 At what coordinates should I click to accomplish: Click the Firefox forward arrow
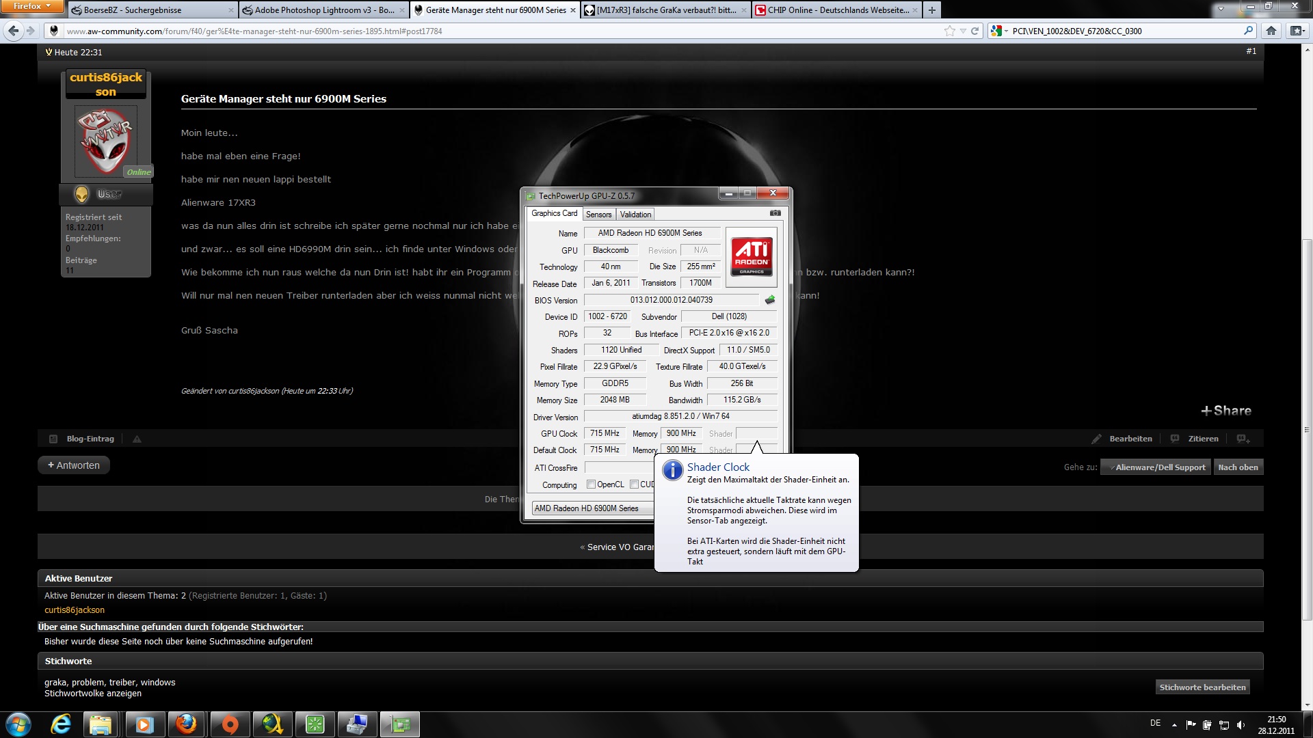tap(30, 31)
